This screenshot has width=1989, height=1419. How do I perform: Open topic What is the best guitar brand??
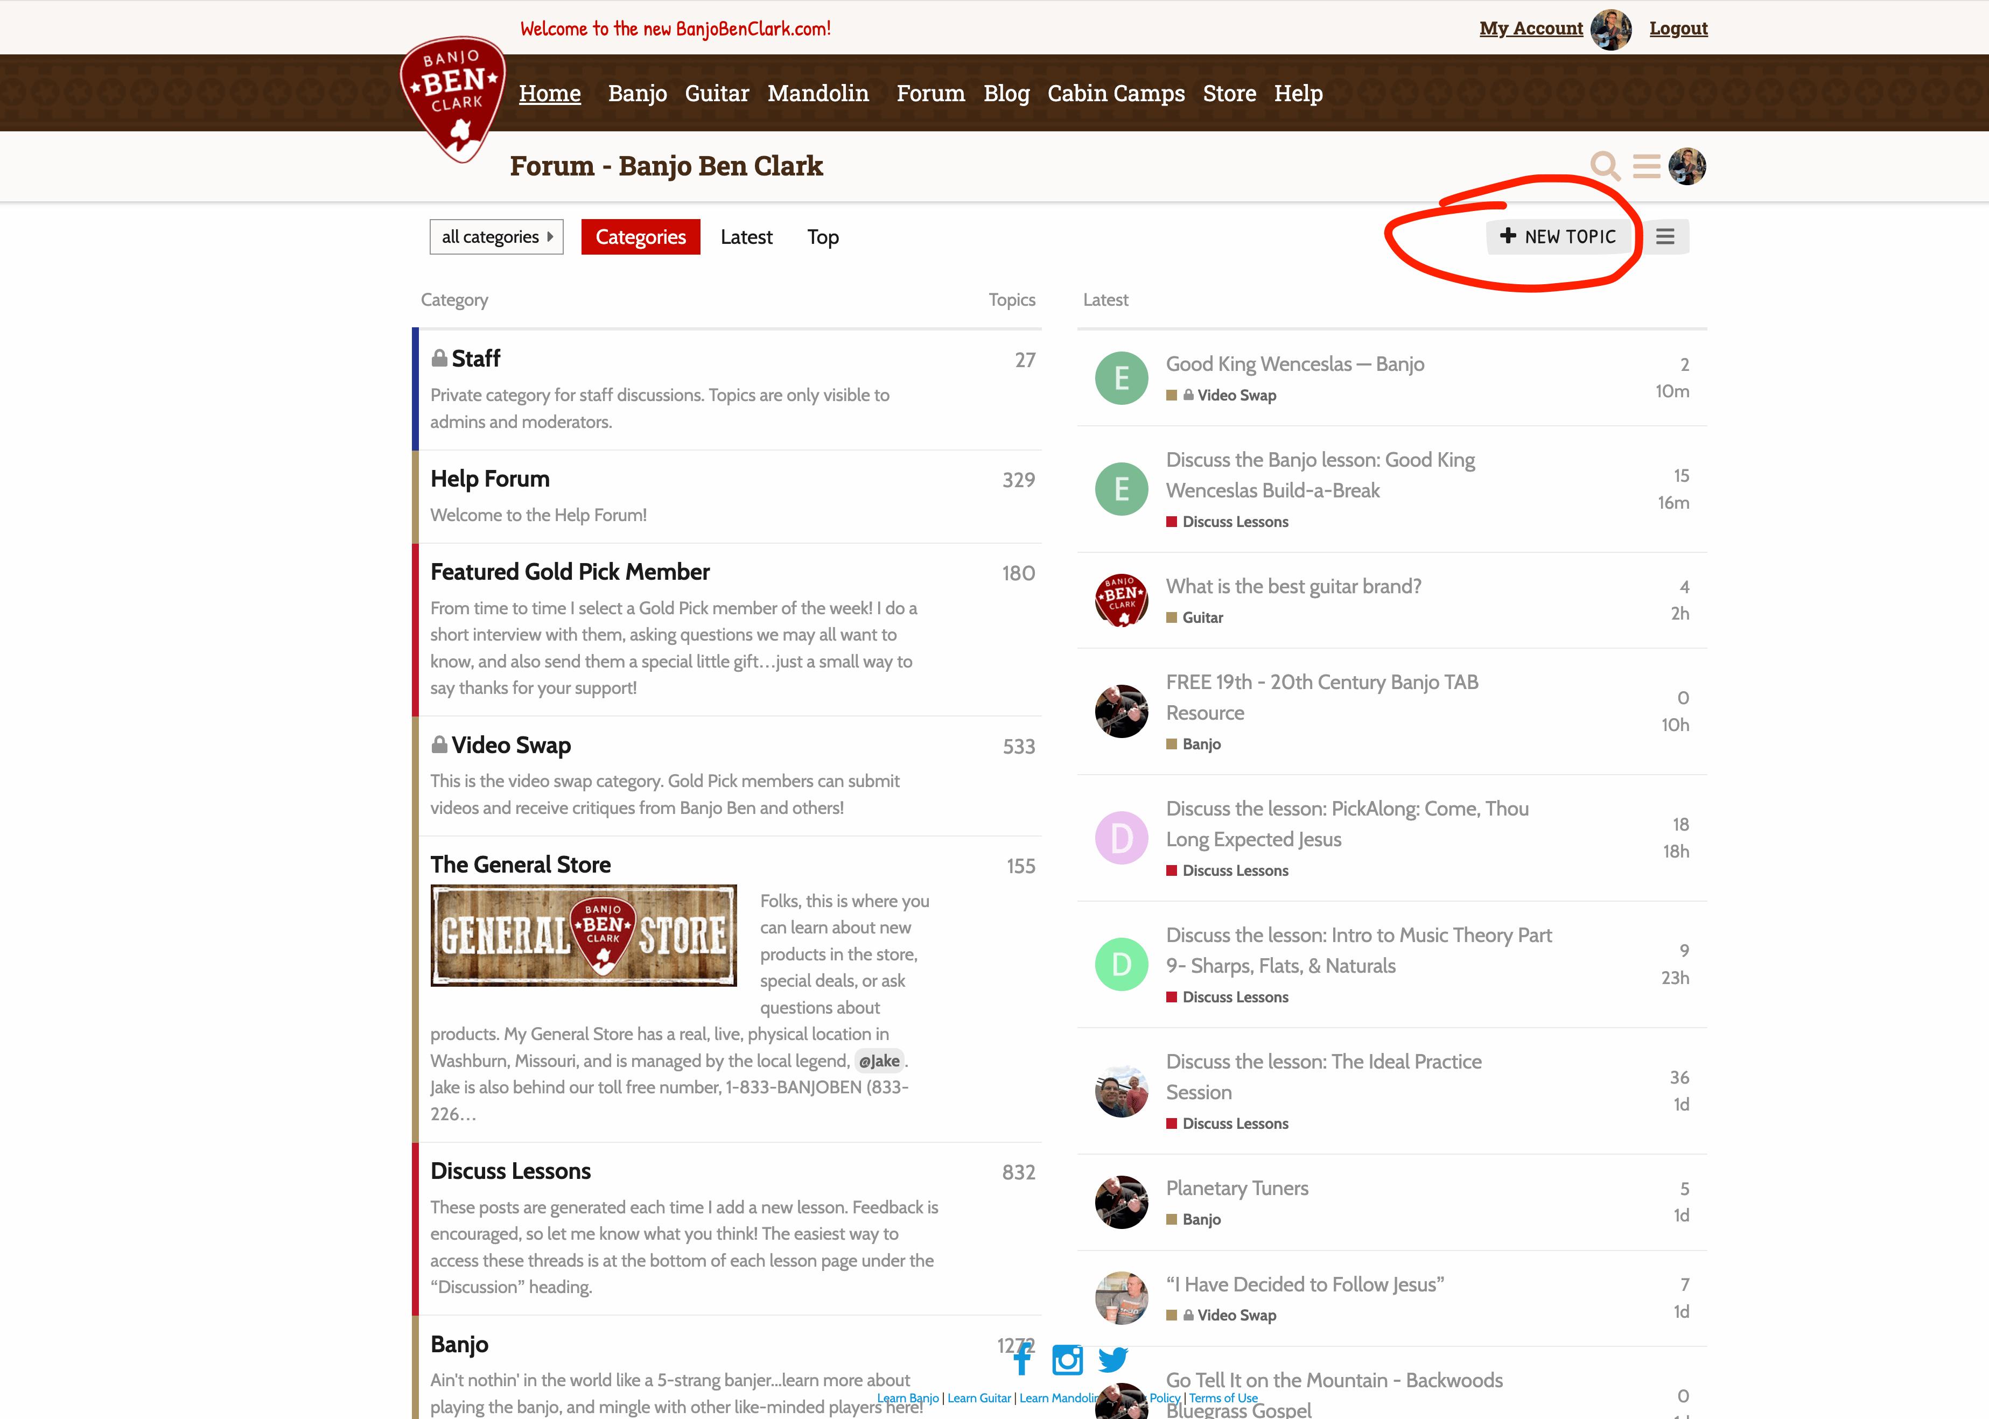pos(1293,586)
